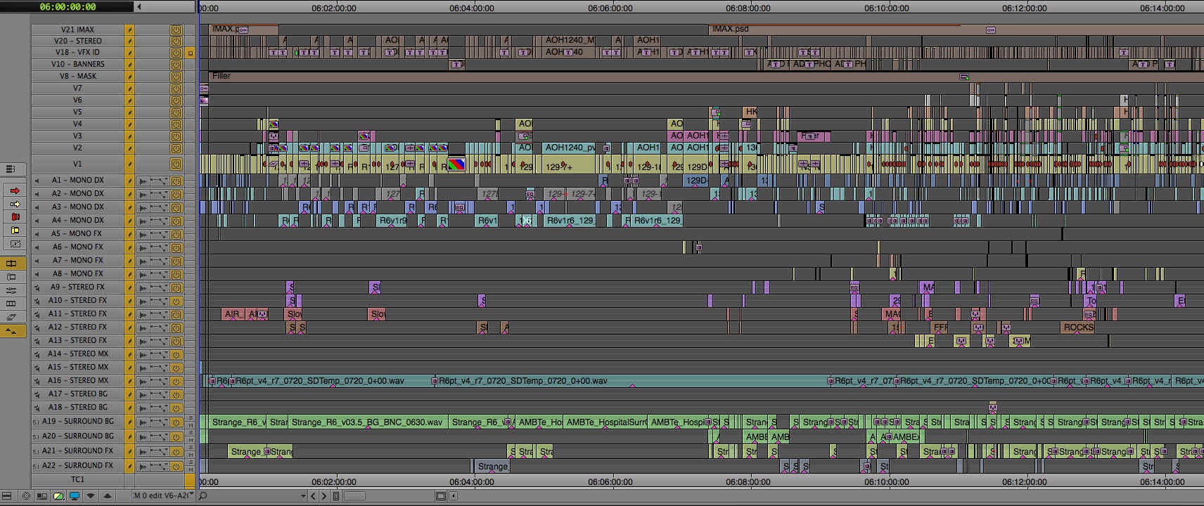Click the blue video monitor icon at bottom
This screenshot has height=506, width=1204.
pos(74,496)
